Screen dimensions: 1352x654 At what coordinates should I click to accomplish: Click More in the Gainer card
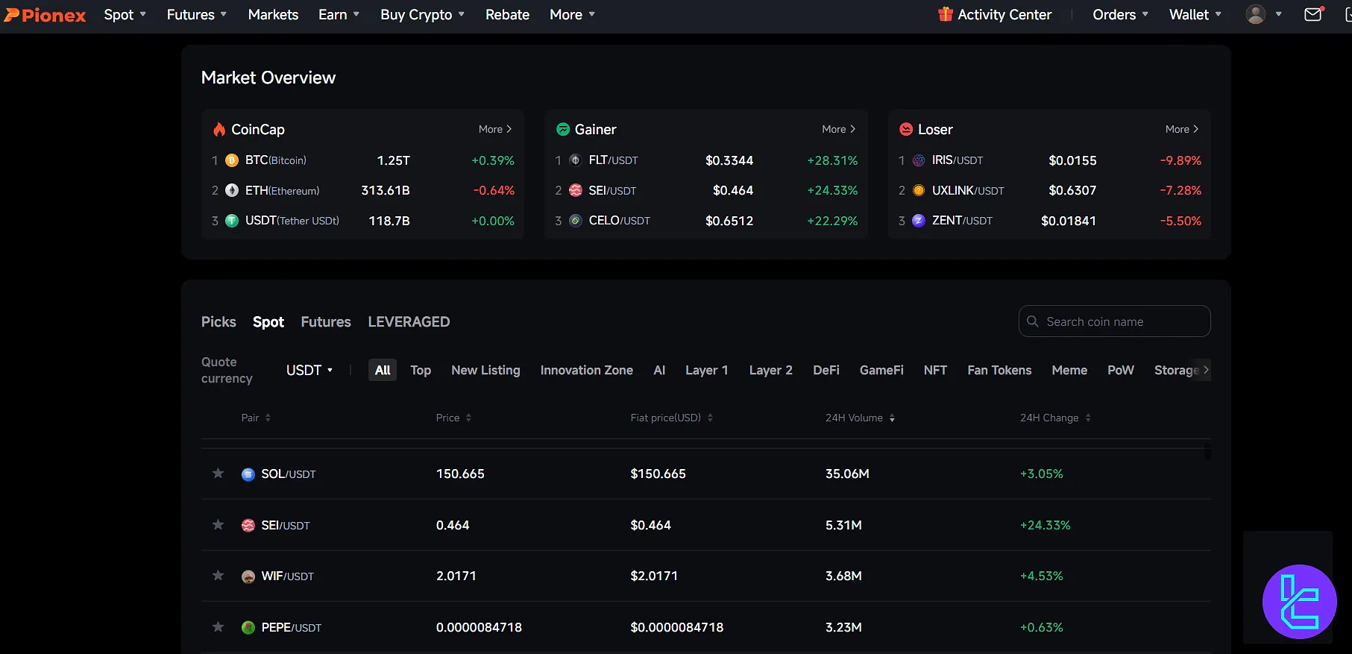click(839, 129)
